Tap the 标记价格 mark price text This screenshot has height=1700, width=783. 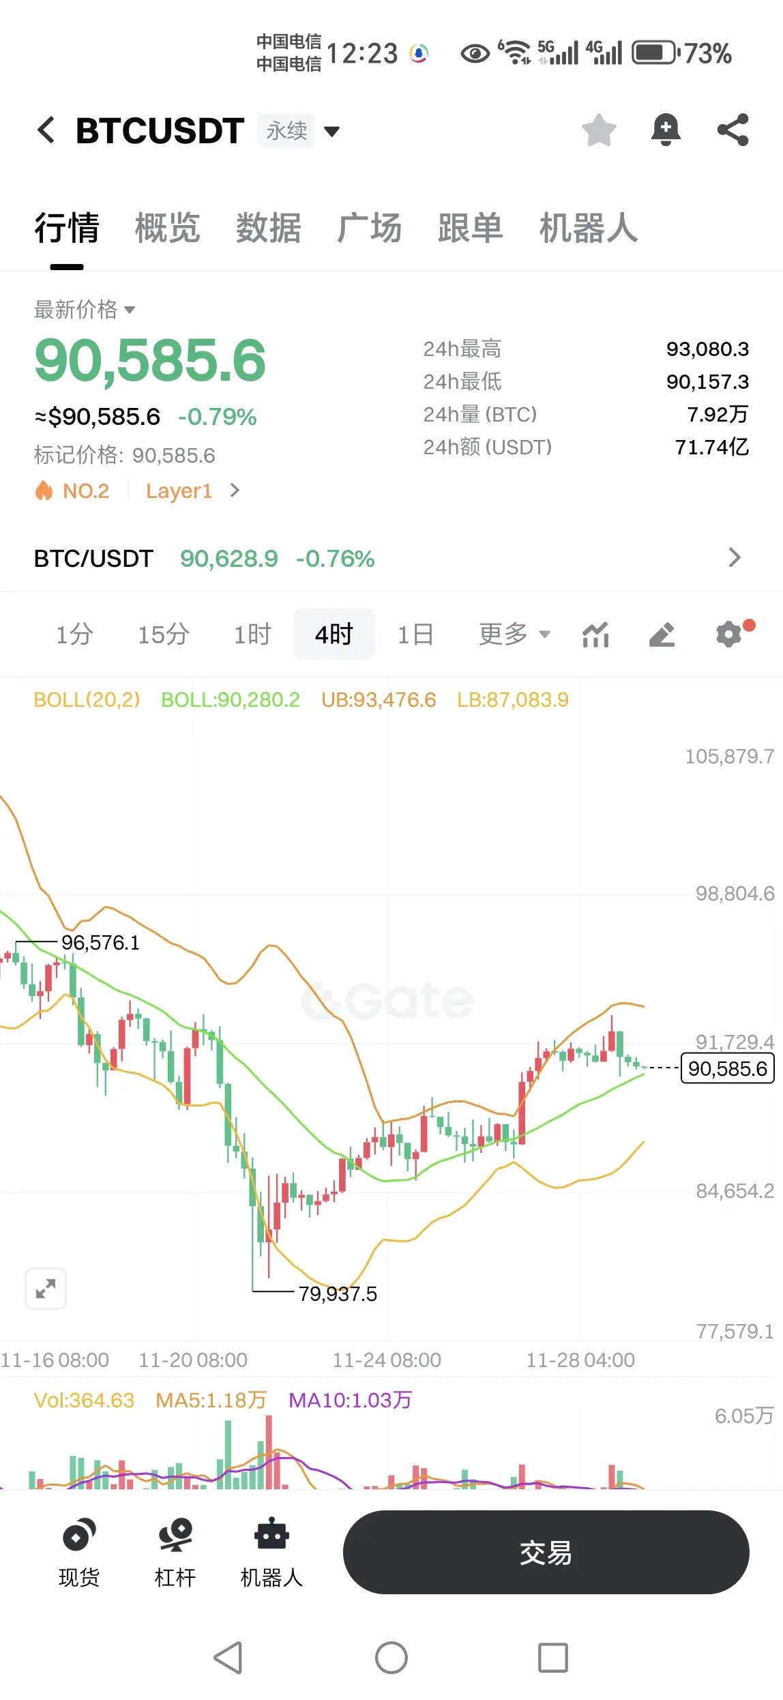coord(125,455)
